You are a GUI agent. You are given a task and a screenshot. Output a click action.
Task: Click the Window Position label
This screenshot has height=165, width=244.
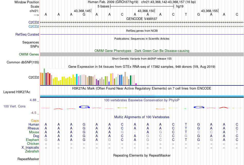click(27, 2)
